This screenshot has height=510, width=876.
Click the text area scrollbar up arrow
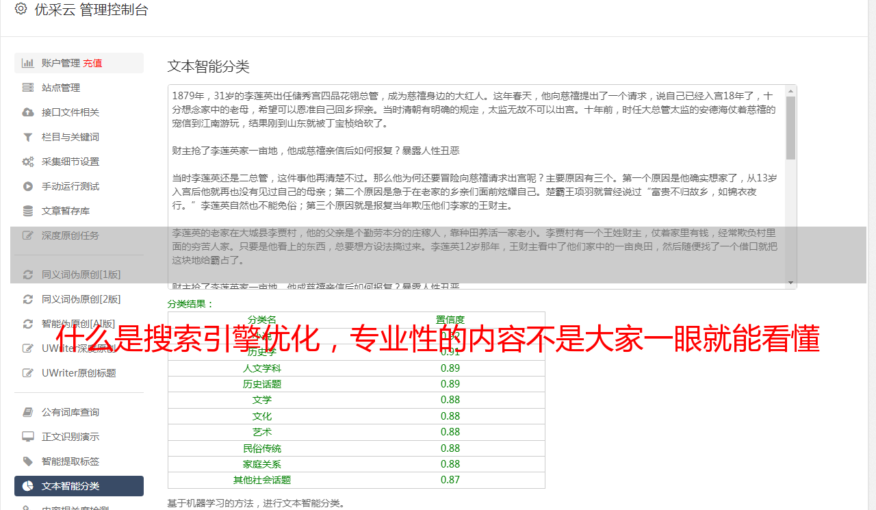pos(791,90)
